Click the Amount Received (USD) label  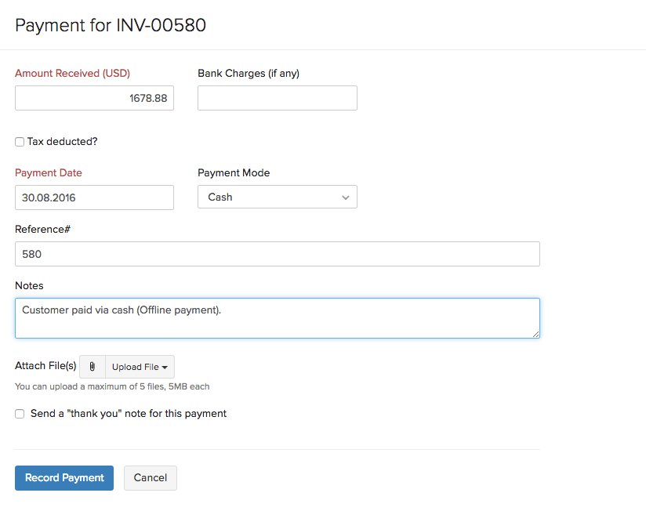click(x=72, y=74)
